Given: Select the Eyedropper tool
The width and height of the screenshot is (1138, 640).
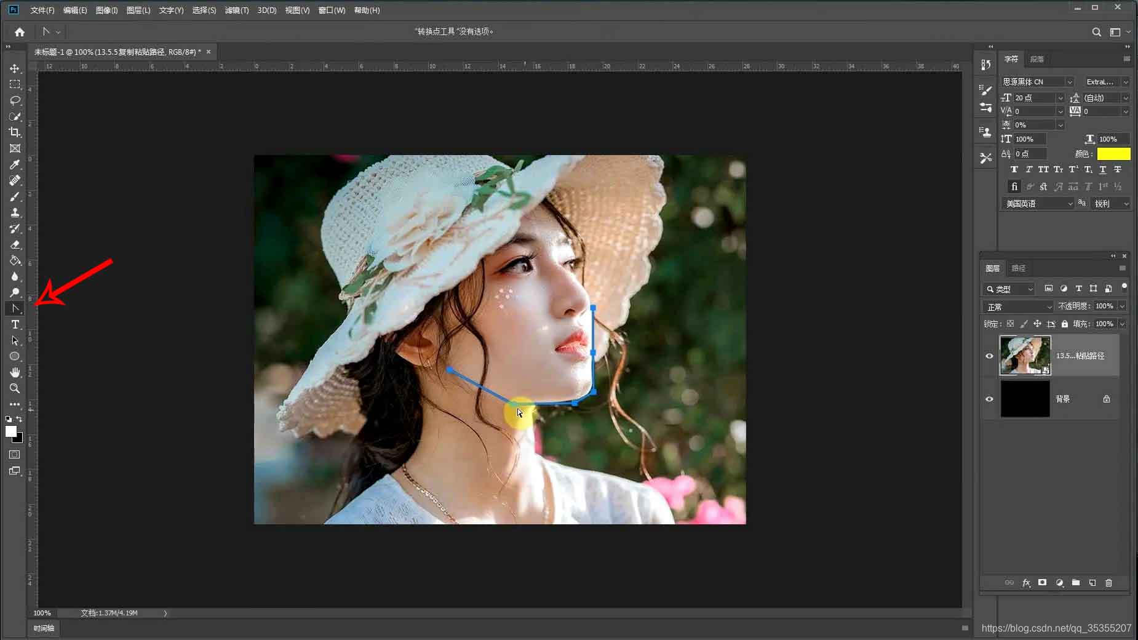Looking at the screenshot, I should pos(15,164).
